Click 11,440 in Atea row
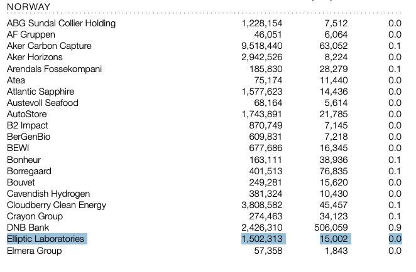416x272 pixels. click(x=334, y=80)
